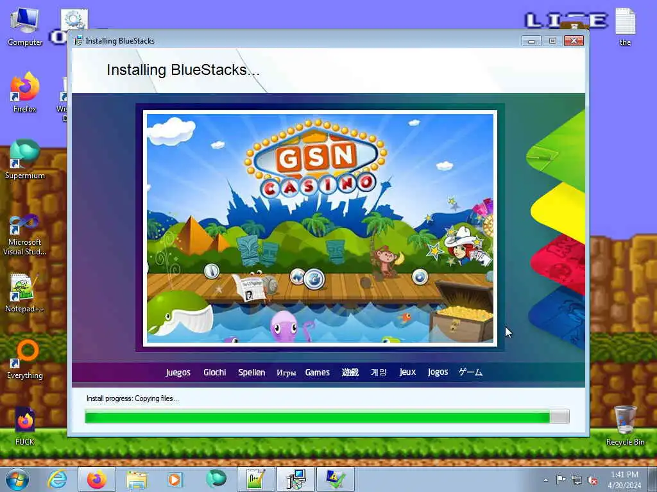The image size is (657, 492).
Task: Open the Windows Start menu orb
Action: pyautogui.click(x=17, y=479)
